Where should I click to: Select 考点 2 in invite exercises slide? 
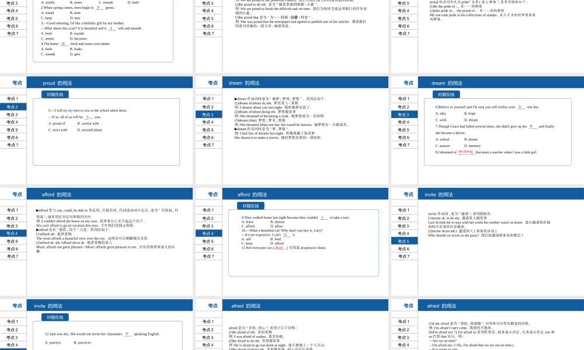[13, 330]
